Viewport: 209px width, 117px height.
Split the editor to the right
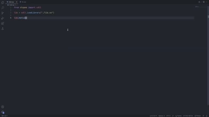coord(204,2)
